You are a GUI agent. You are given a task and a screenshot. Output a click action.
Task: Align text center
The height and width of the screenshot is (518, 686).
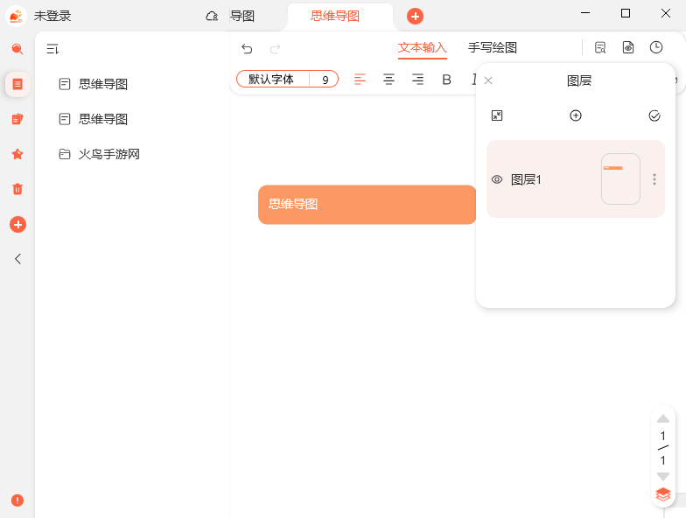tap(388, 79)
